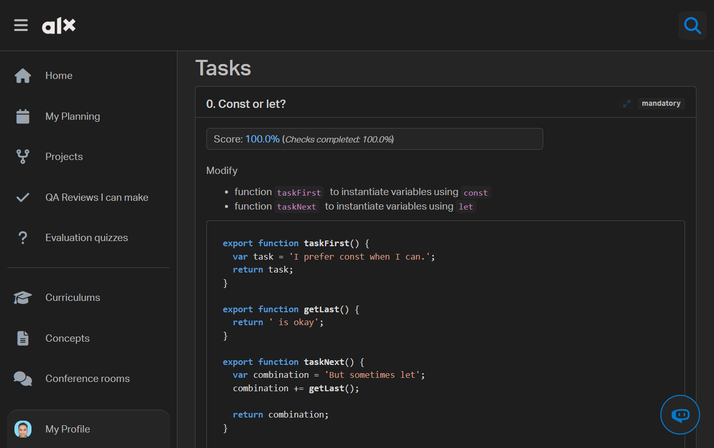Open the search magnifier icon

692,25
